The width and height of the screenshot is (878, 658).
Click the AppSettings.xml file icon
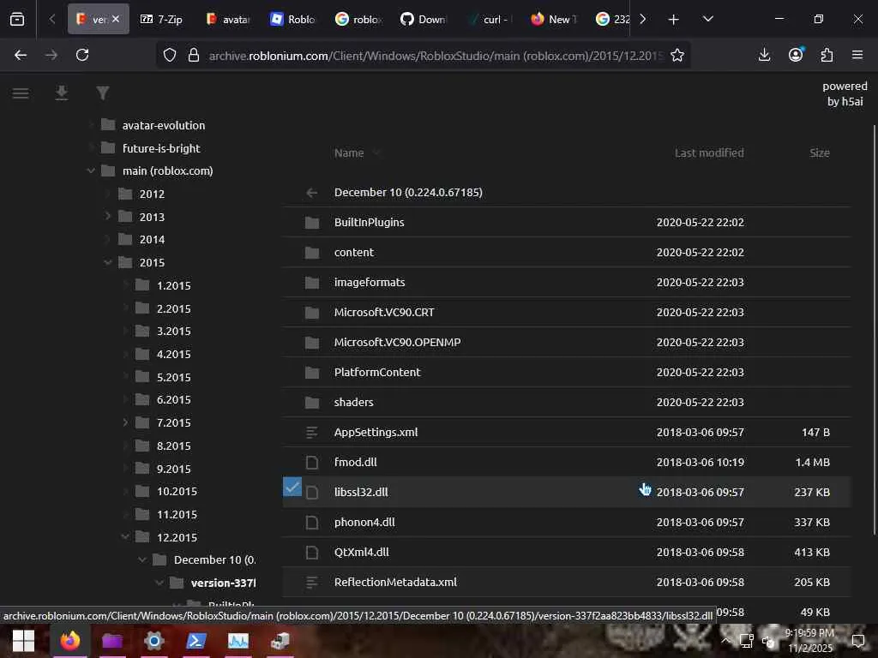[312, 433]
